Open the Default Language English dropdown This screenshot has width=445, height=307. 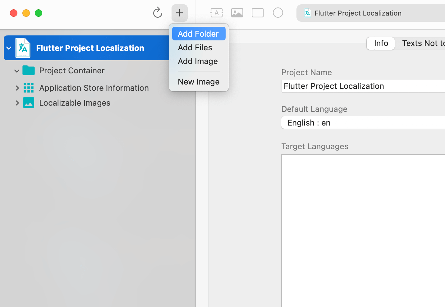tap(363, 123)
